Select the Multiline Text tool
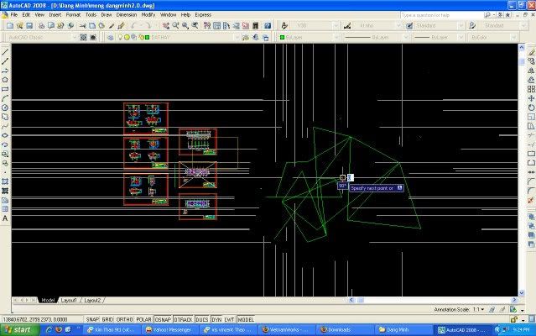This screenshot has height=336, width=536. (x=5, y=218)
